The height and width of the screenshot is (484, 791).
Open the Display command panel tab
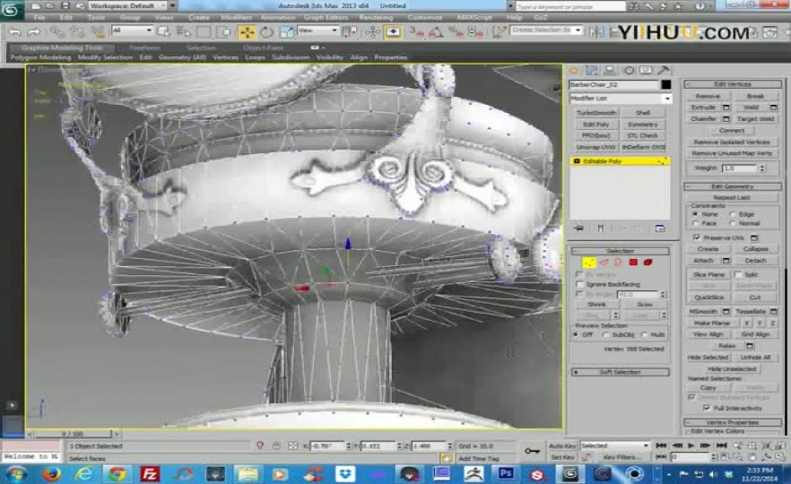646,71
